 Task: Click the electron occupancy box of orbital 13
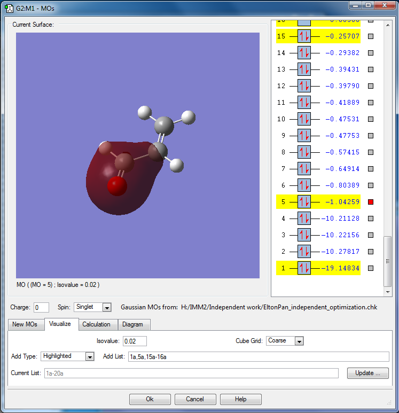pos(304,69)
